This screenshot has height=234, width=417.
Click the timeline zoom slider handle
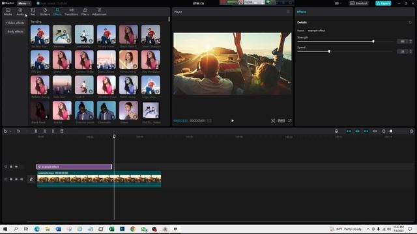pyautogui.click(x=391, y=131)
